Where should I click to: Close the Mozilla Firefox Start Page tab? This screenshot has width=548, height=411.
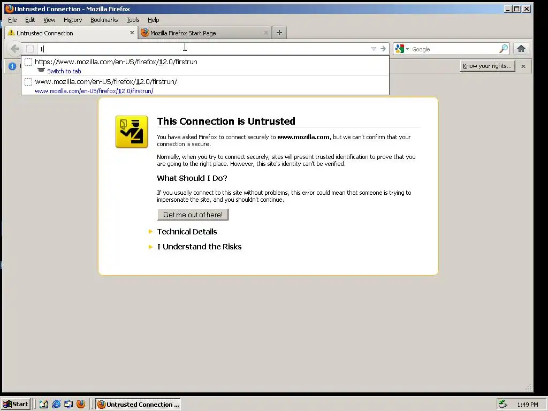(265, 33)
